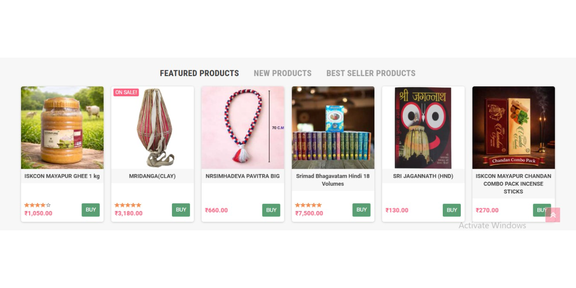The image size is (576, 288).
Task: Open ISKCON Mayapur Chandan Combo Pack title link
Action: tap(513, 184)
